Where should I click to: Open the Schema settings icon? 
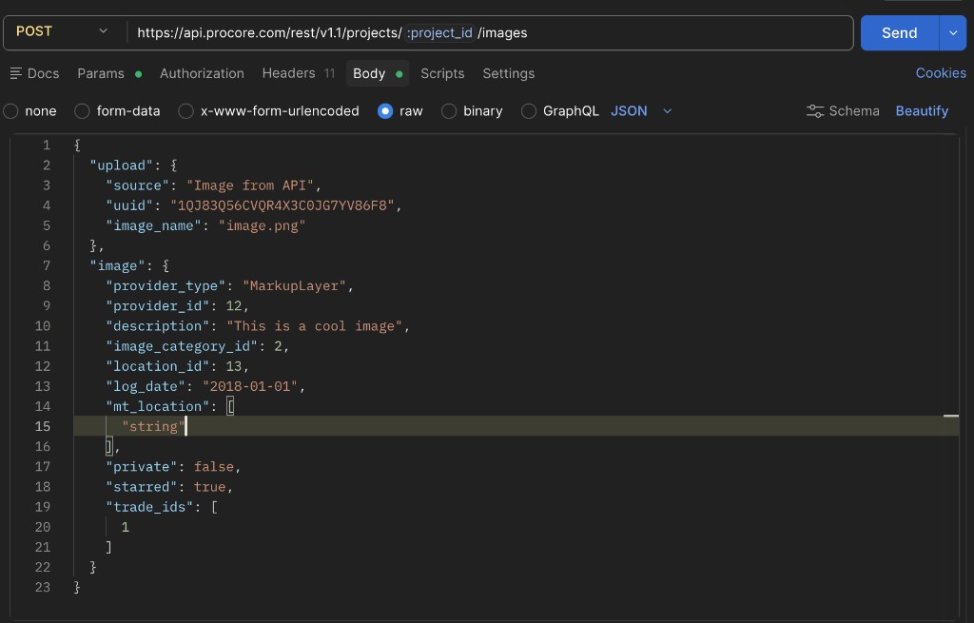coord(814,111)
